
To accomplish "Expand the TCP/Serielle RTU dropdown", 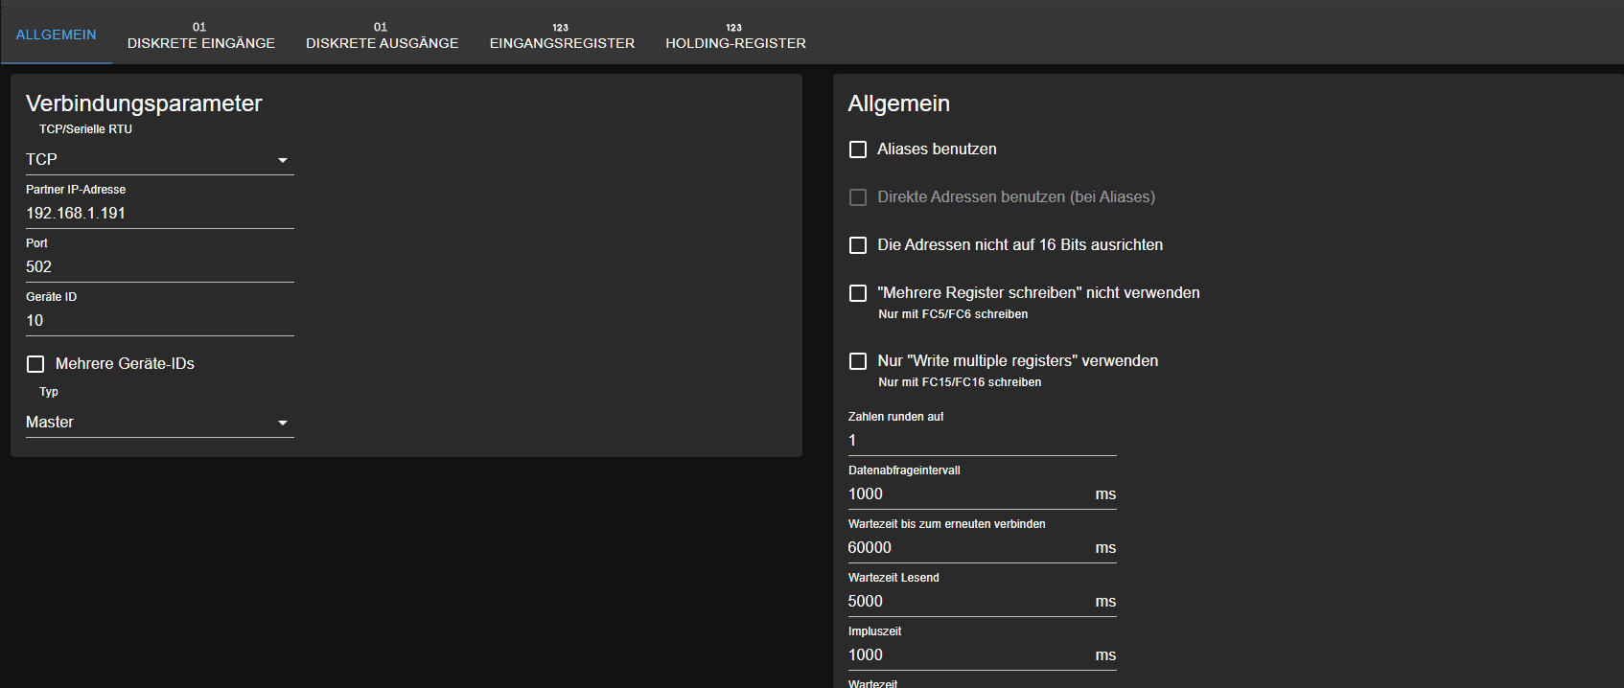I will 159,159.
